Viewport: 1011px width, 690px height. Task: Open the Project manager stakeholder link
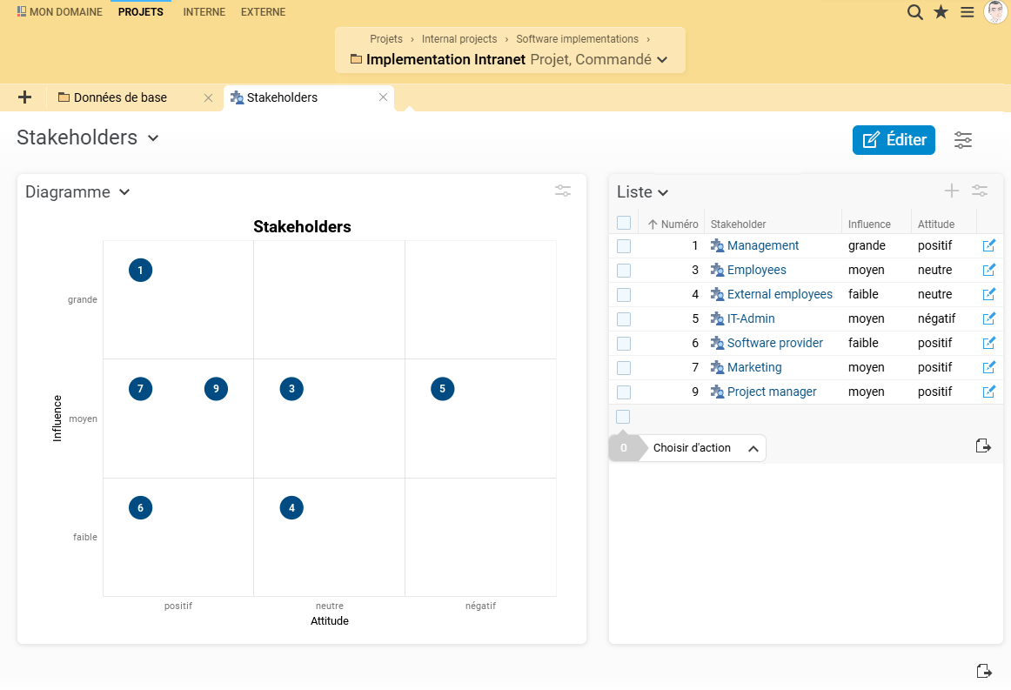click(772, 392)
